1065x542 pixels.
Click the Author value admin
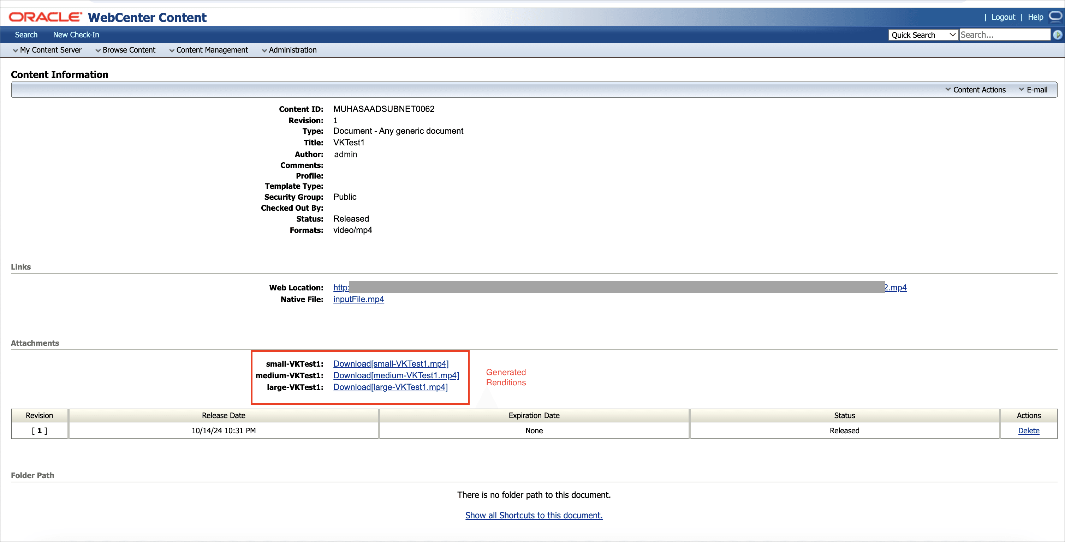pos(346,155)
